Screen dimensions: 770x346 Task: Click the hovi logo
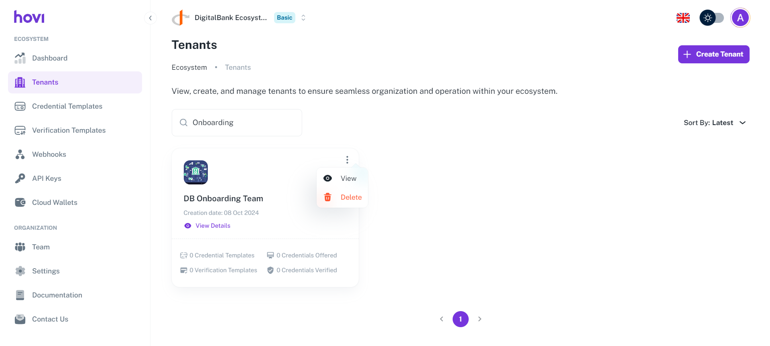tap(29, 17)
